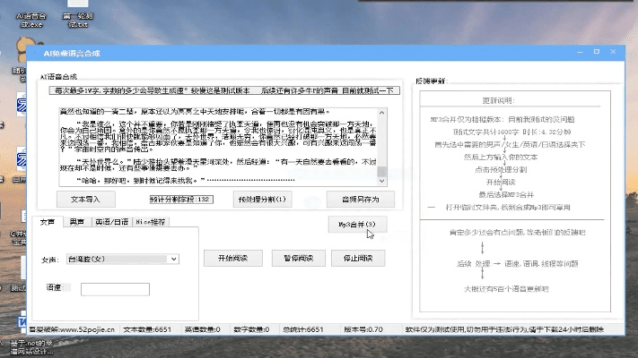Switch to the 女声 tab
Screen dimensions: 638x358
coord(48,222)
